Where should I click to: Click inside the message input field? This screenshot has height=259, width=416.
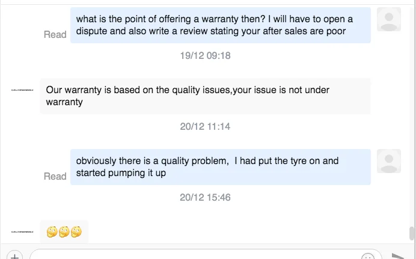[x=192, y=255]
